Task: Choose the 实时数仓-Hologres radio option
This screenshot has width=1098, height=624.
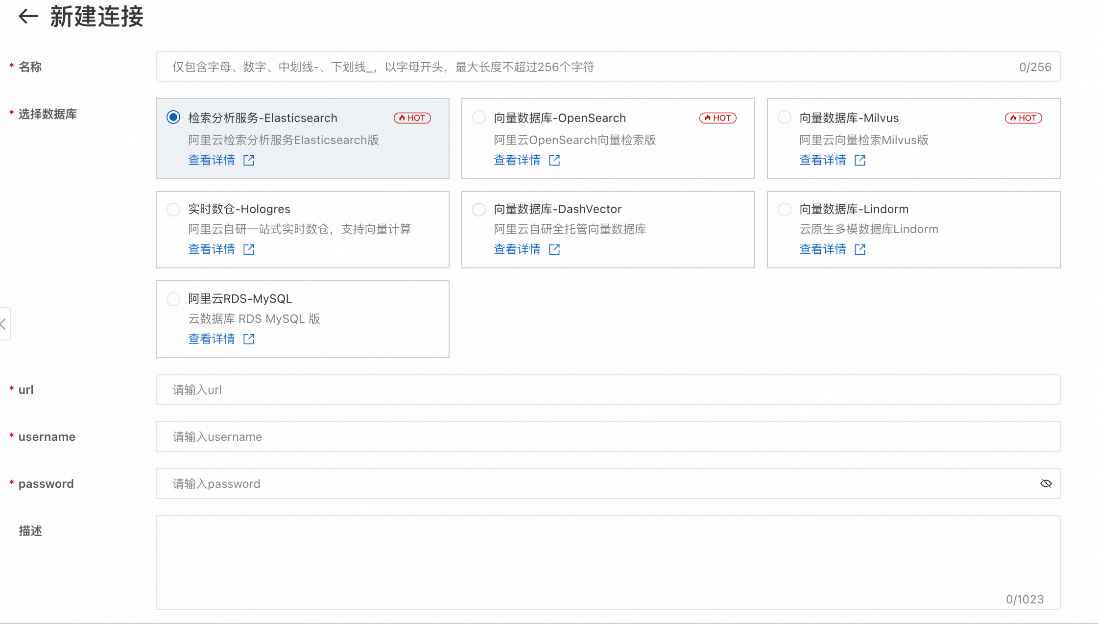Action: [173, 209]
